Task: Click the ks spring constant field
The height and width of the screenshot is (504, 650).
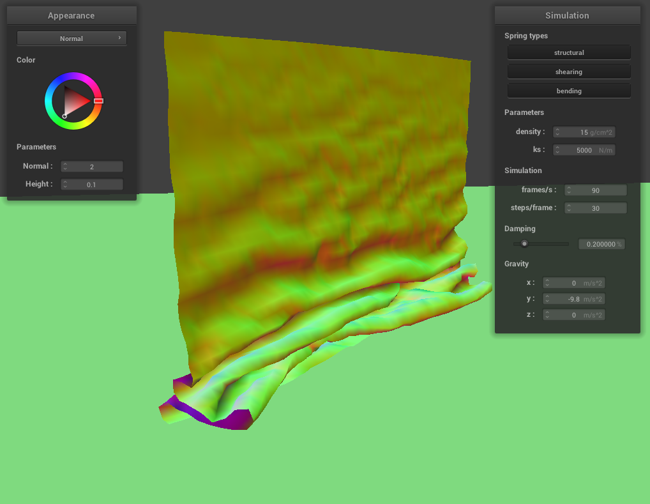Action: (584, 149)
